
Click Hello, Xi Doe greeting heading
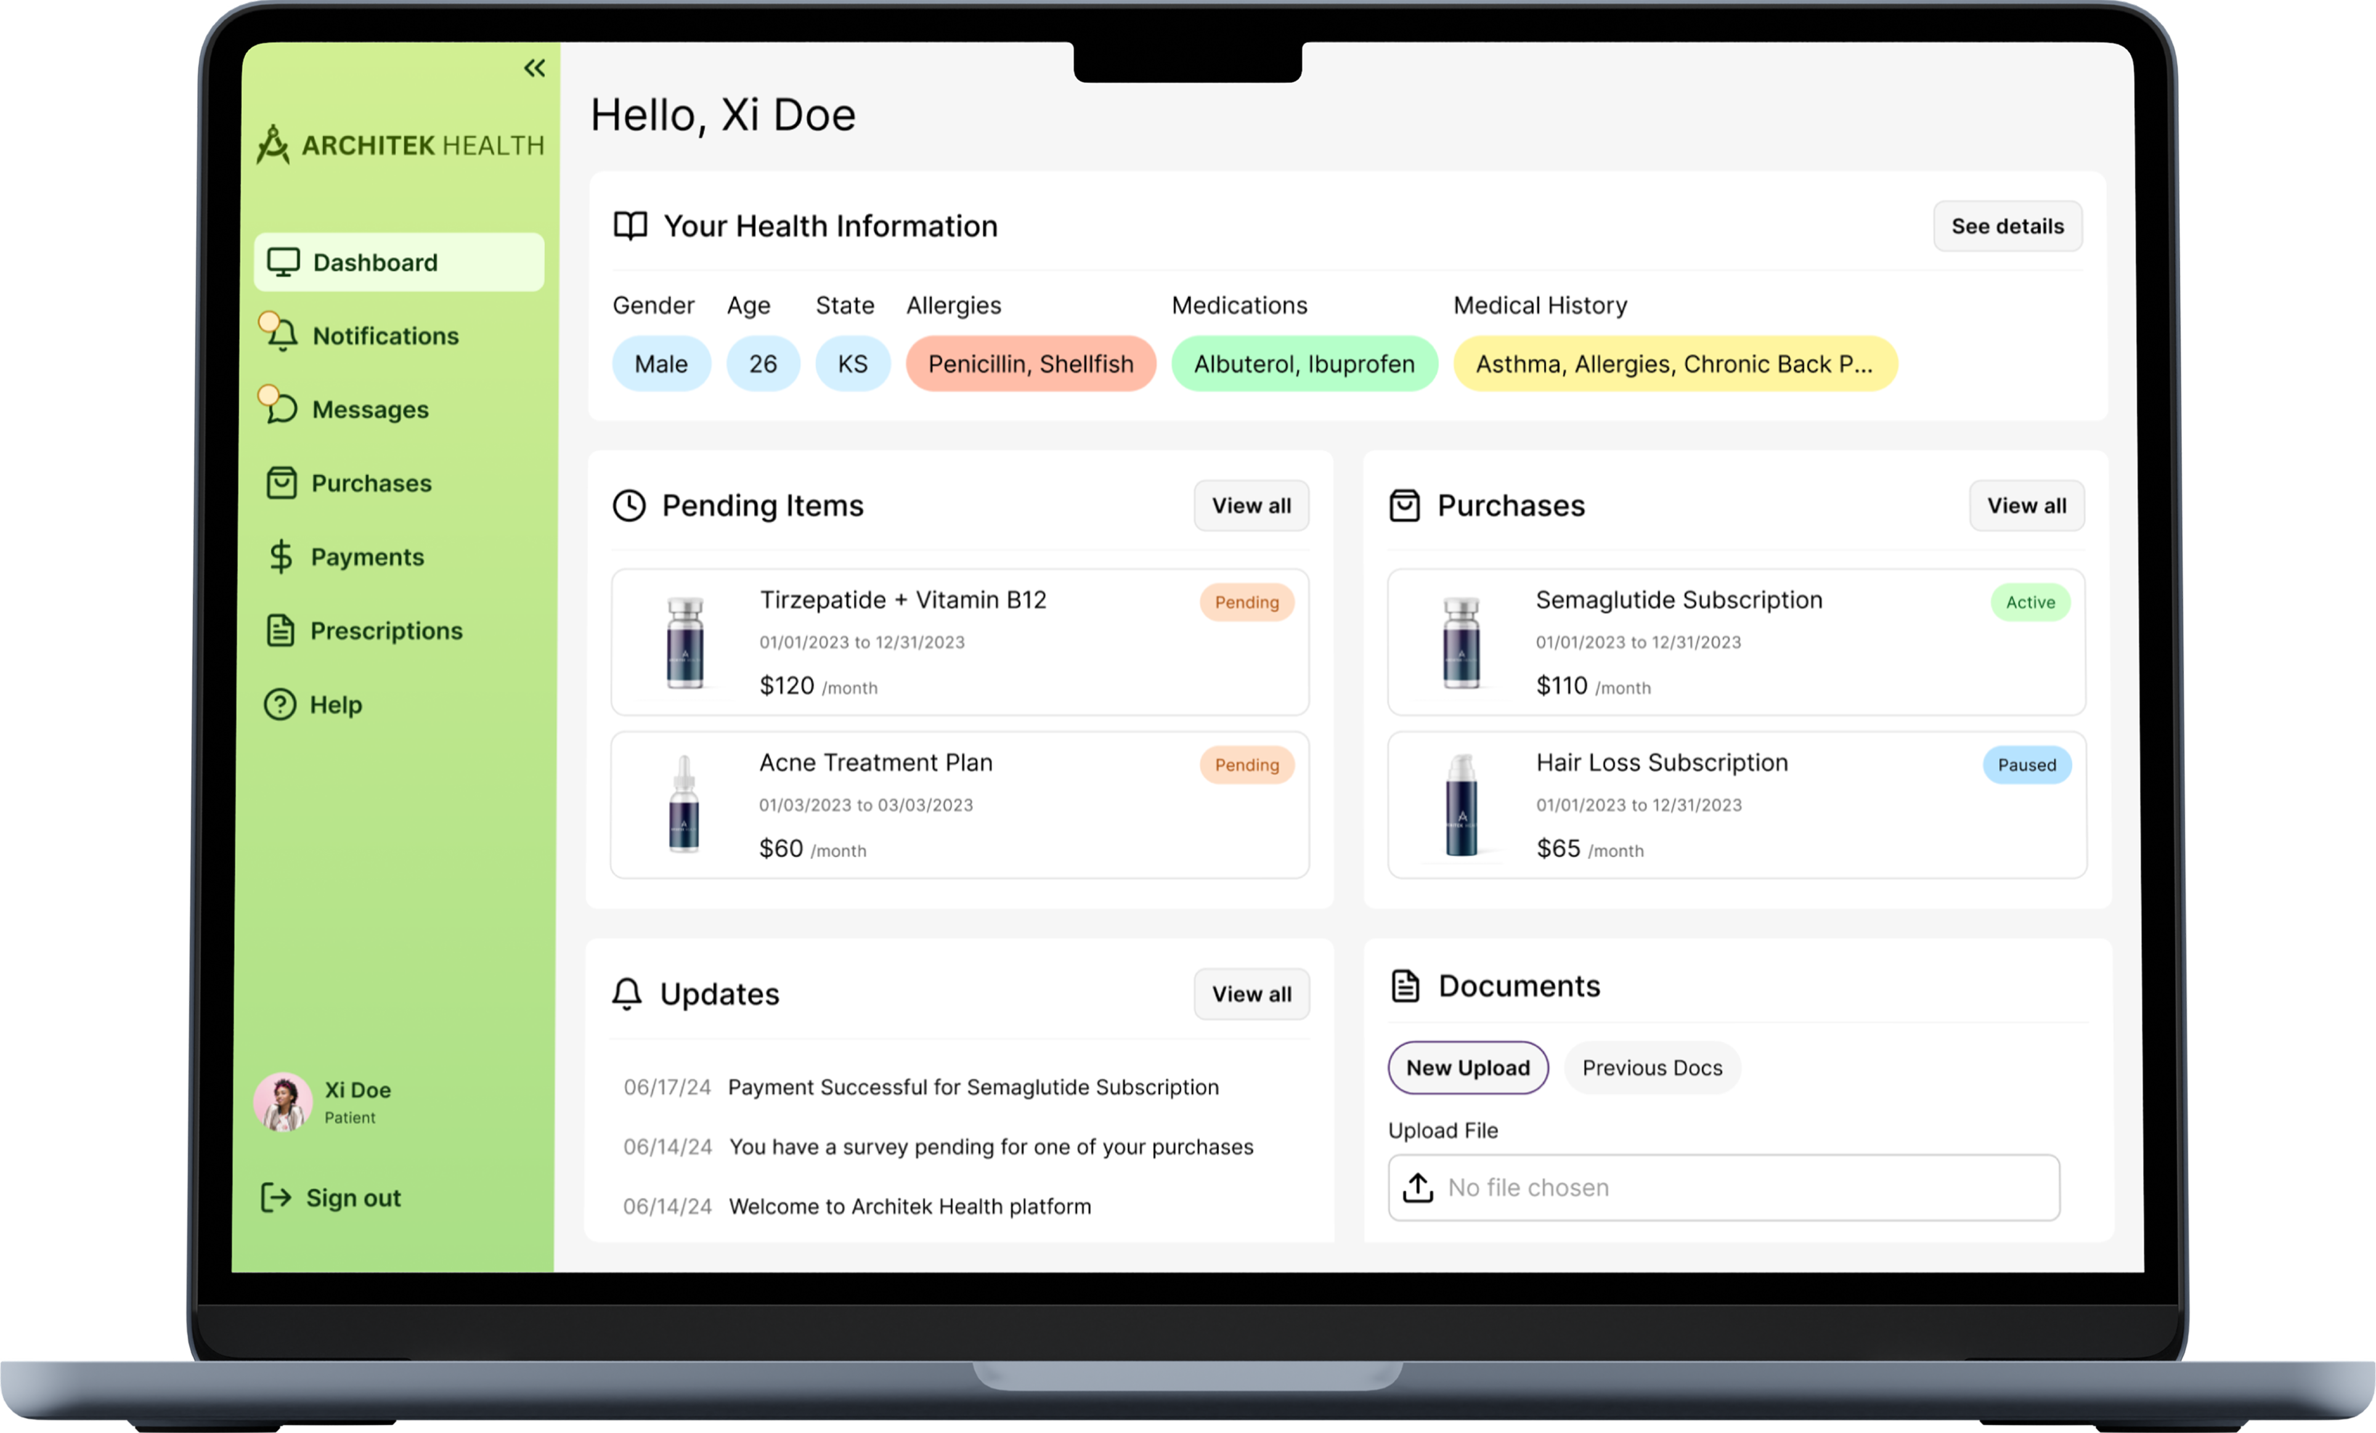click(723, 115)
